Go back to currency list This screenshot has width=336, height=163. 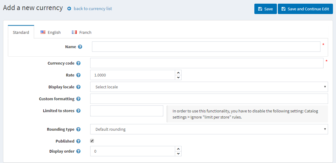[x=93, y=9]
